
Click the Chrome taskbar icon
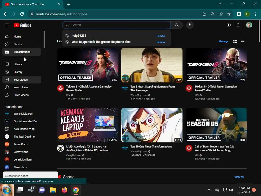(x=75, y=190)
